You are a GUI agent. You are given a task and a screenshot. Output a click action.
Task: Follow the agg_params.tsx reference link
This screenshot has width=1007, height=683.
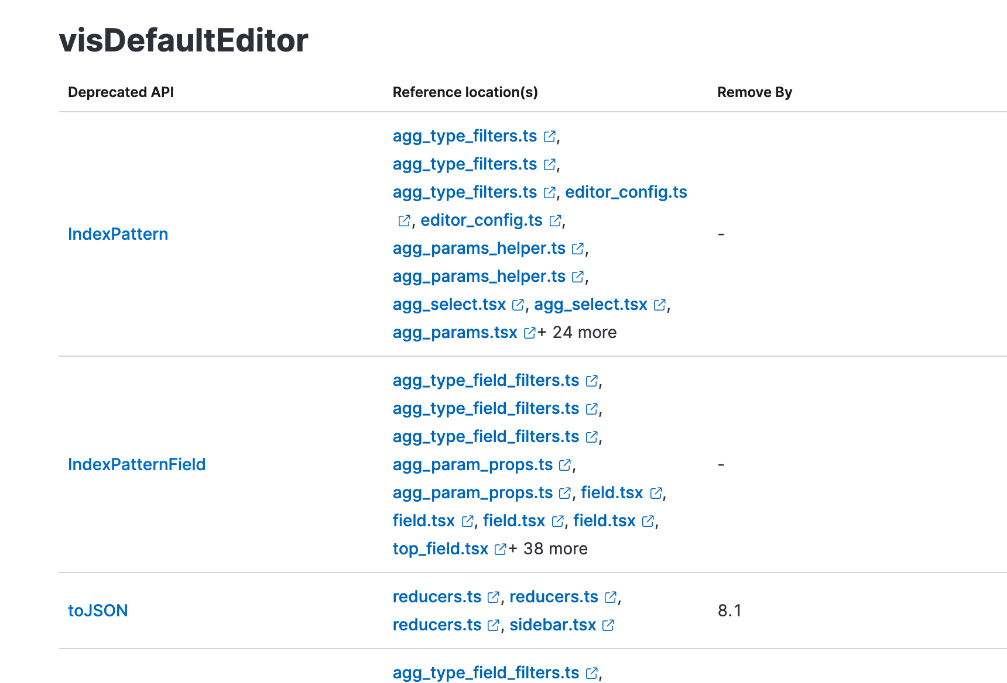click(x=455, y=333)
